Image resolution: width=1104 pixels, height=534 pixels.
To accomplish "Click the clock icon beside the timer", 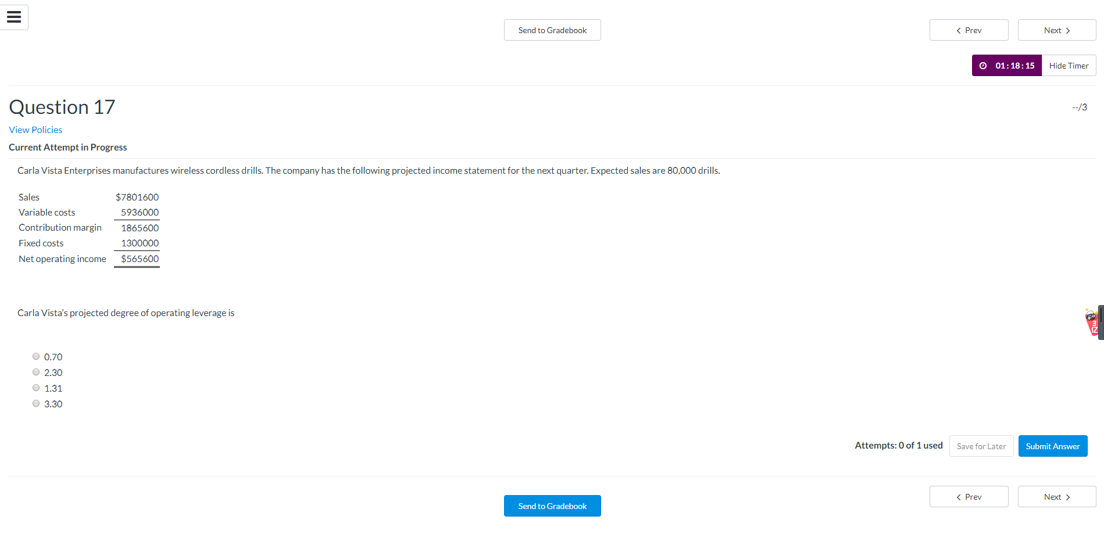I will pyautogui.click(x=983, y=65).
